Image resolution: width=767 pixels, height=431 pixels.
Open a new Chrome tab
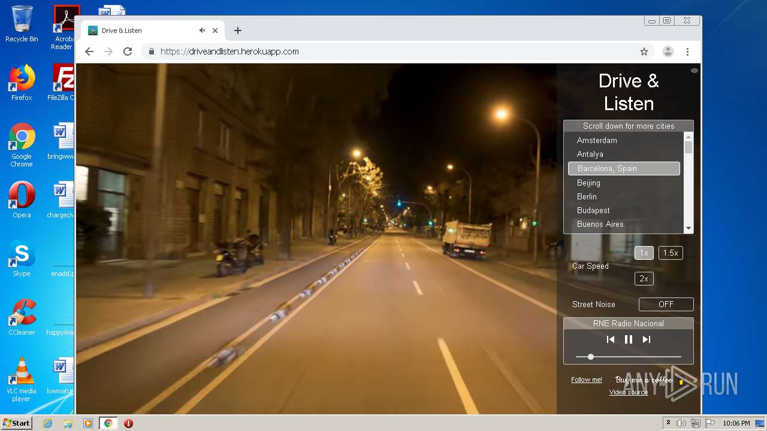pos(238,31)
